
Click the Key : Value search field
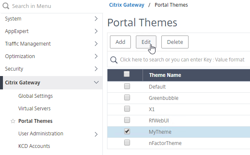(x=182, y=60)
